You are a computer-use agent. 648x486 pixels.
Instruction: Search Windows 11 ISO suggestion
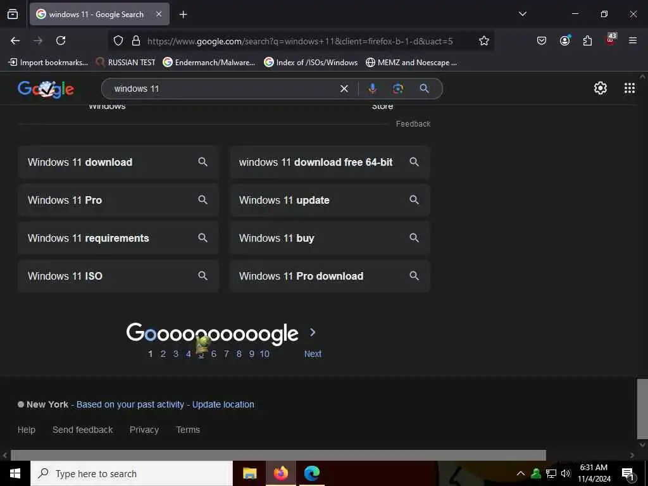click(118, 276)
